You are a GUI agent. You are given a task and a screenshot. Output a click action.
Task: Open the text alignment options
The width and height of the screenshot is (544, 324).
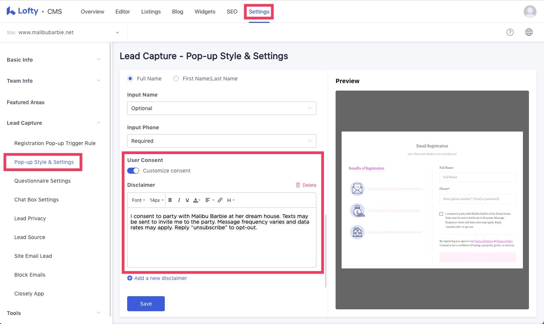tap(210, 200)
